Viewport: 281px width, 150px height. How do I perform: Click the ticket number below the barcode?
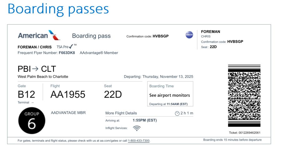click(x=244, y=133)
